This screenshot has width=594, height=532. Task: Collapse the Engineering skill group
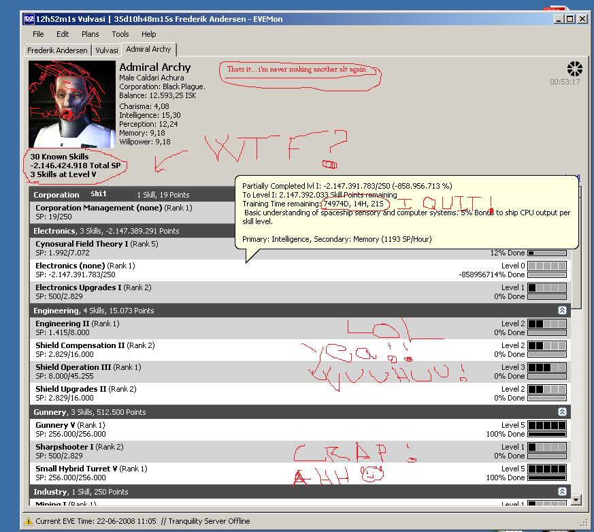(x=562, y=310)
